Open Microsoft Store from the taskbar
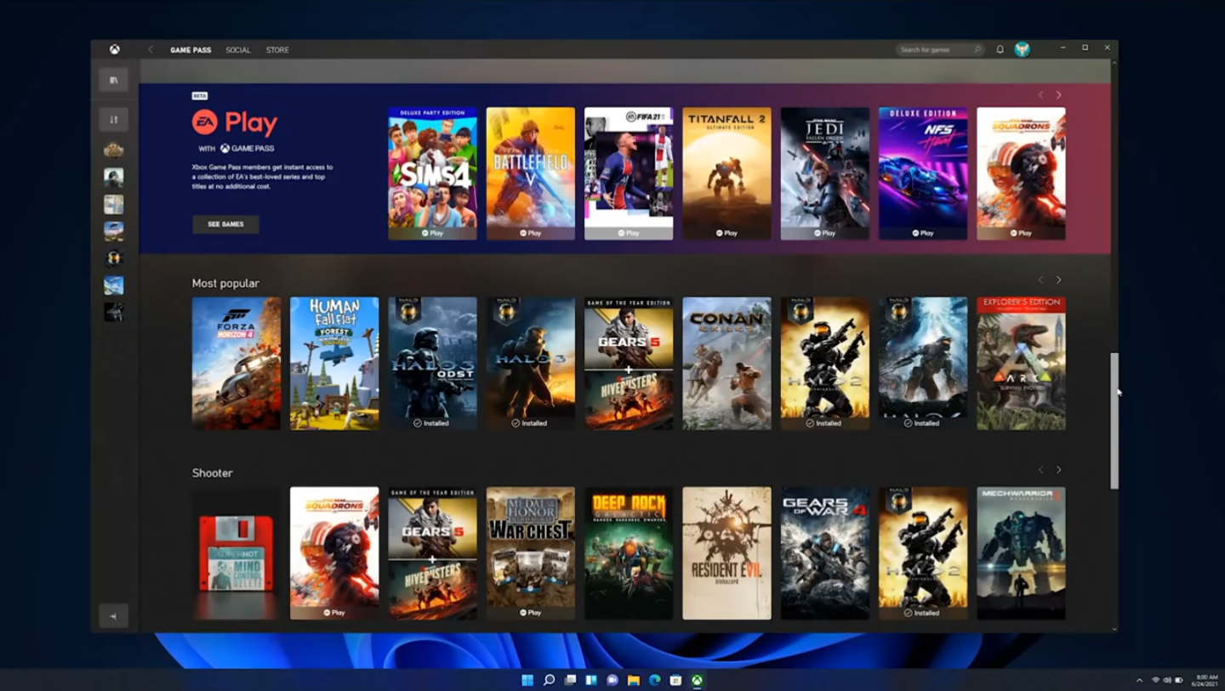This screenshot has width=1225, height=691. click(x=675, y=680)
